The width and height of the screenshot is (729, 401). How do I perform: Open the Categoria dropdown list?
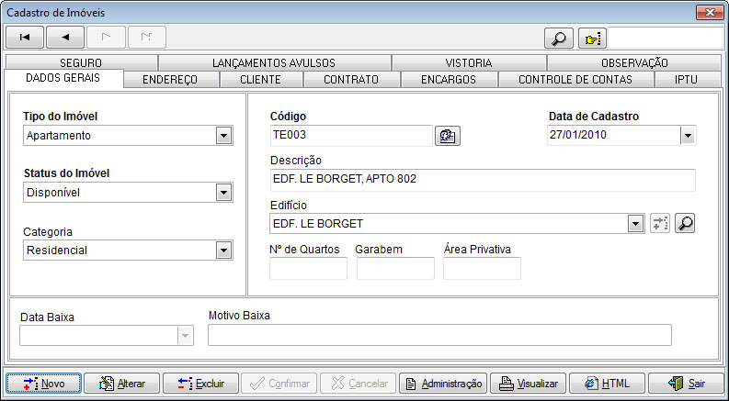223,250
